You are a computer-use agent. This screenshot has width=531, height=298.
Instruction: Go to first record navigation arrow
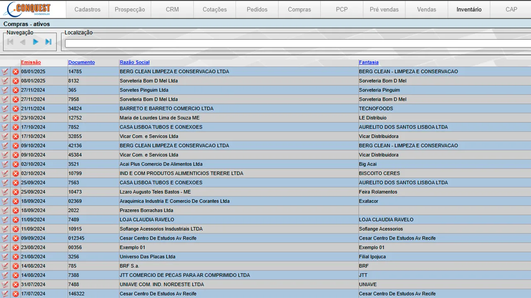coord(10,42)
